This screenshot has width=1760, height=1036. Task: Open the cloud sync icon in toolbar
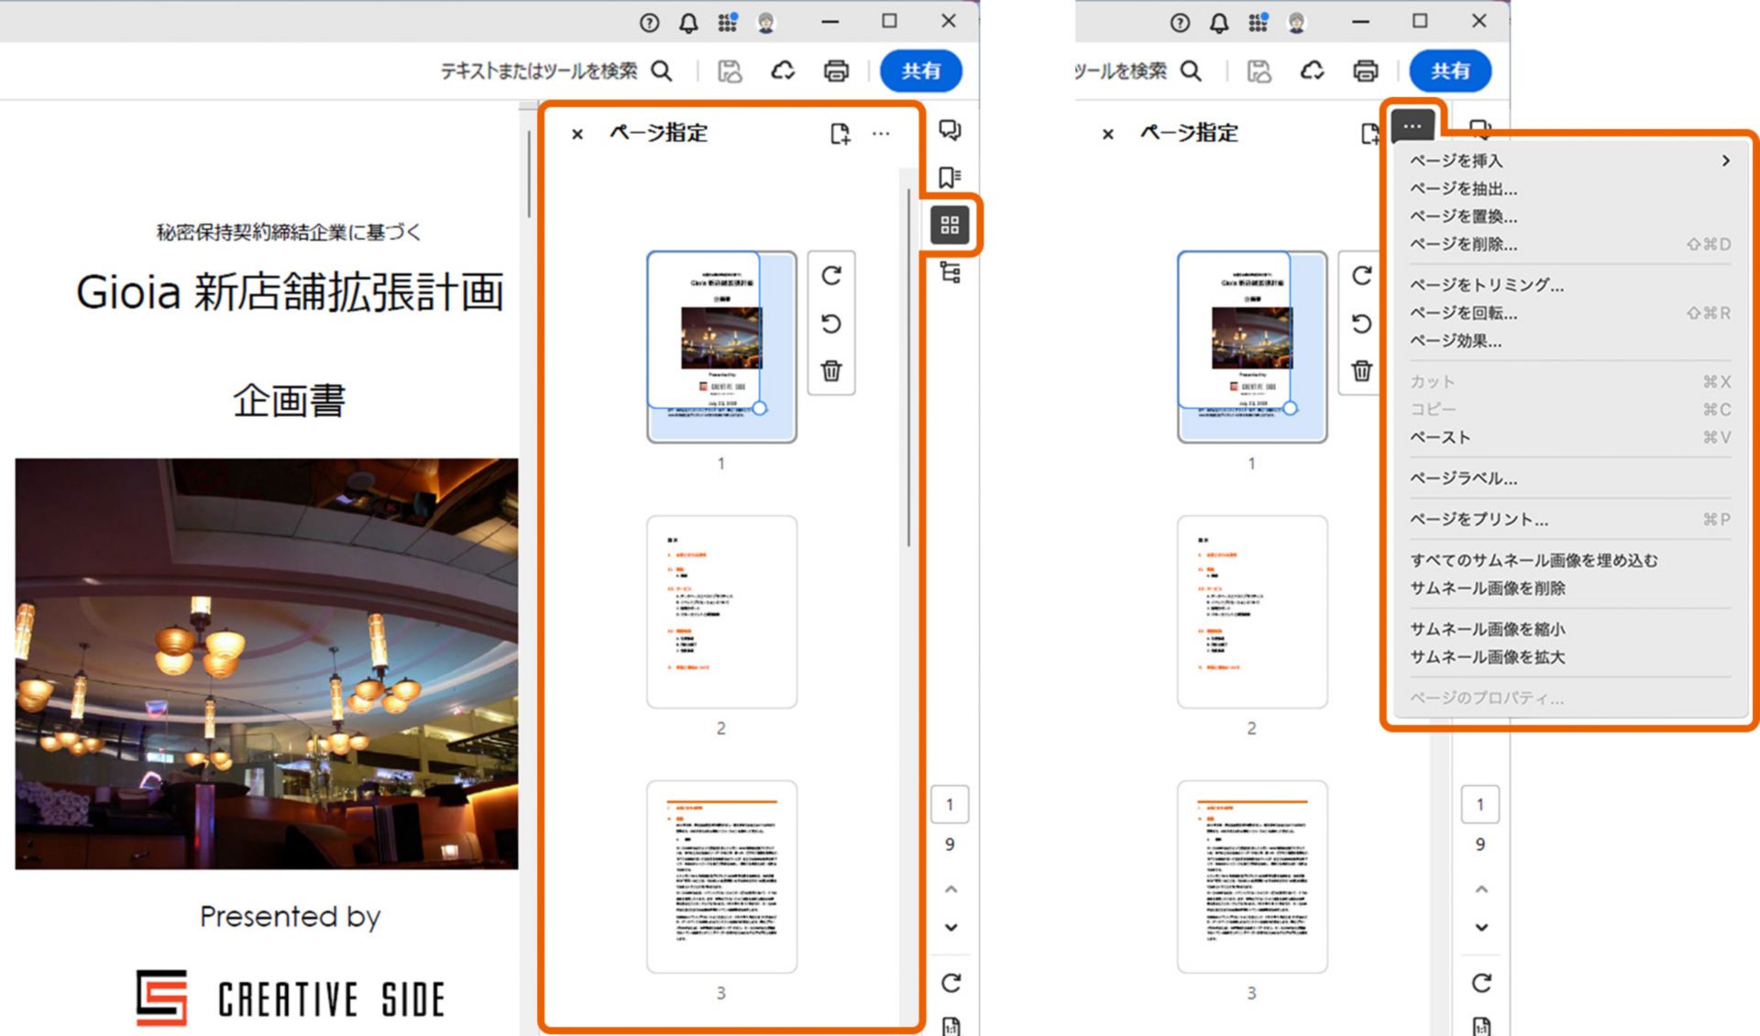click(x=783, y=71)
